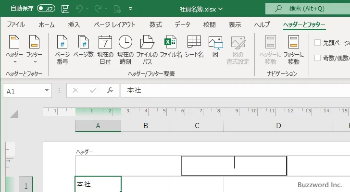The width and height of the screenshot is (350, 192).
Task: Click the Insert Function fx icon
Action: (x=110, y=90)
